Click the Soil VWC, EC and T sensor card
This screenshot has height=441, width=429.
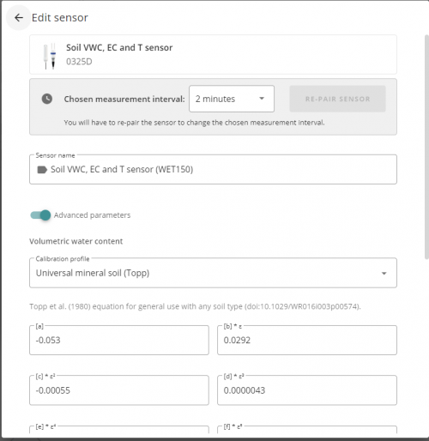tap(213, 54)
